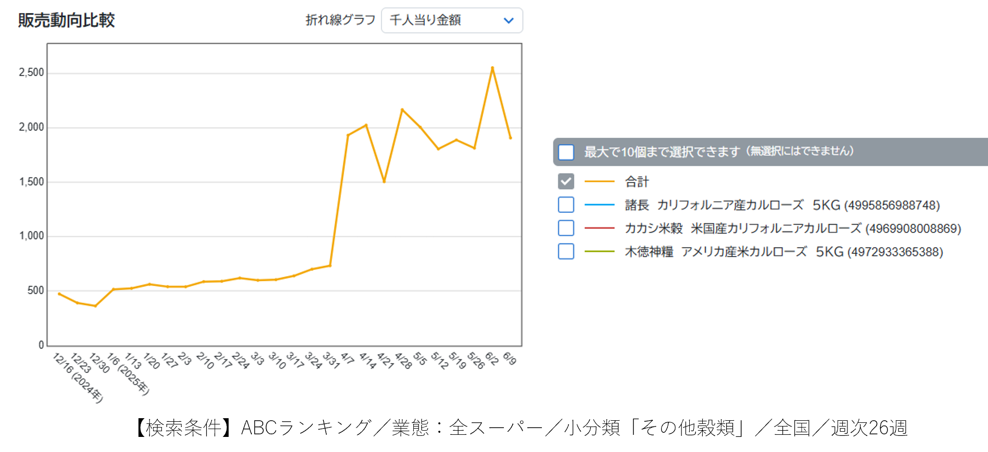This screenshot has width=988, height=452.
Task: Click 諸長 カリフォルニア産カルローズ 5KG label
Action: [x=782, y=205]
